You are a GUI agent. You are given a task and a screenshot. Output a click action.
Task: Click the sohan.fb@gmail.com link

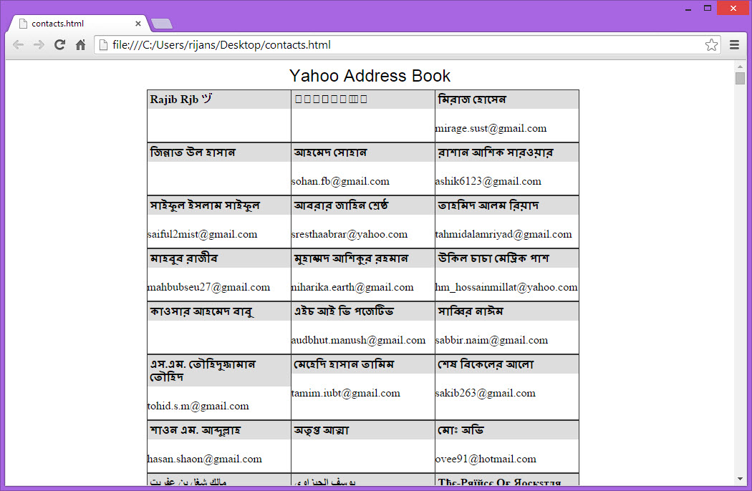(x=339, y=181)
